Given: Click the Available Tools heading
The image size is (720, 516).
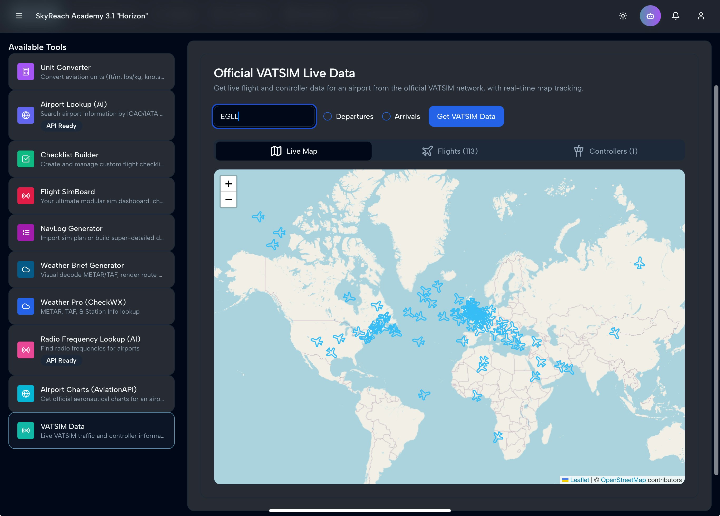Looking at the screenshot, I should [x=37, y=47].
